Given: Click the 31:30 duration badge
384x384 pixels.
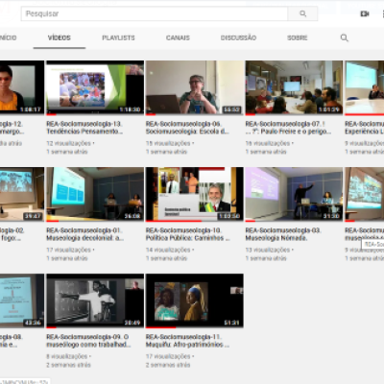Looking at the screenshot, I should pyautogui.click(x=331, y=216).
